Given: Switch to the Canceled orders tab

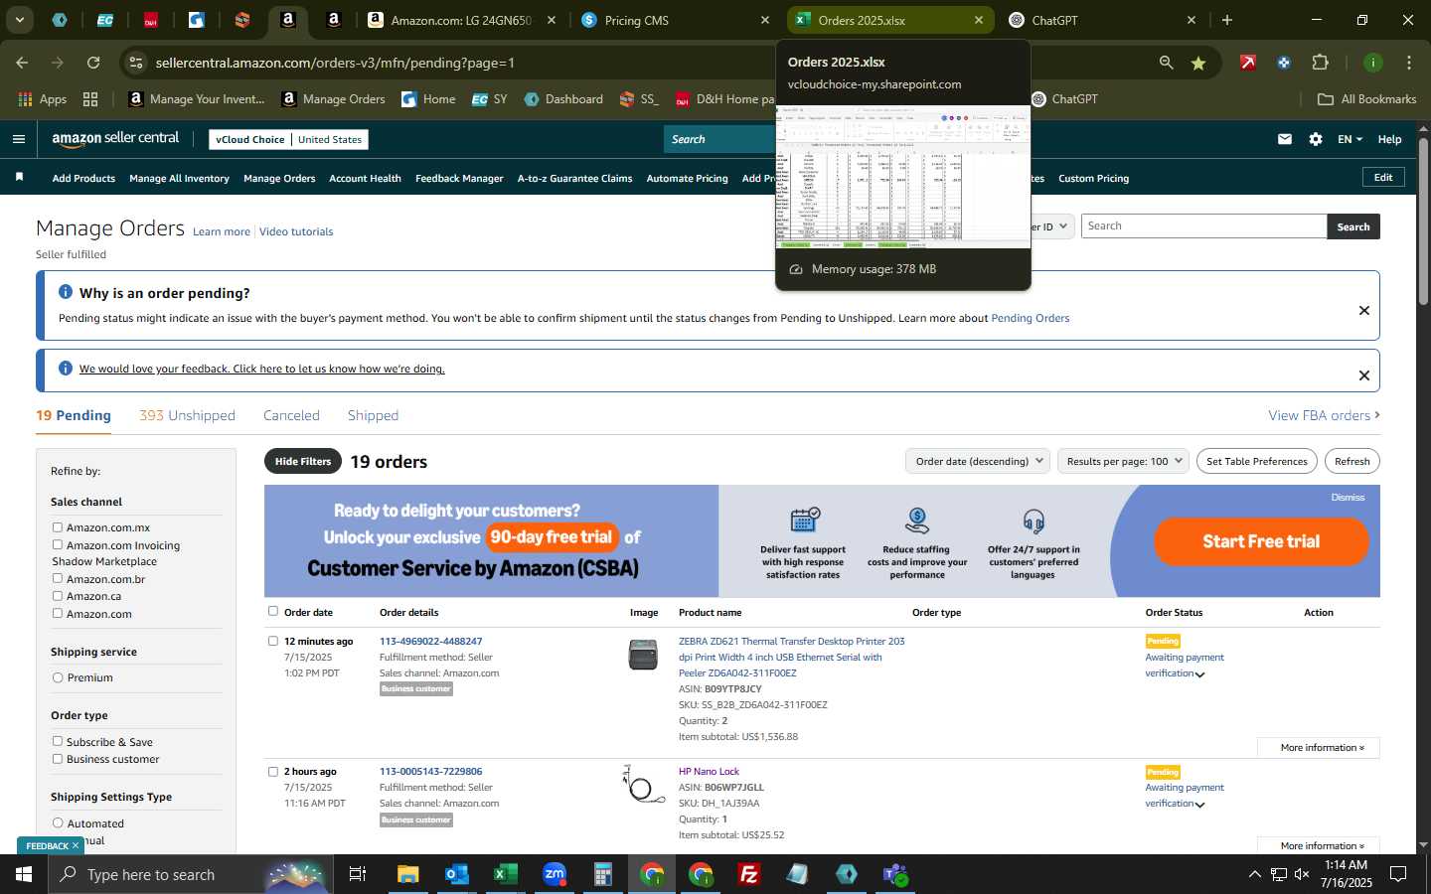Looking at the screenshot, I should pos(291,415).
